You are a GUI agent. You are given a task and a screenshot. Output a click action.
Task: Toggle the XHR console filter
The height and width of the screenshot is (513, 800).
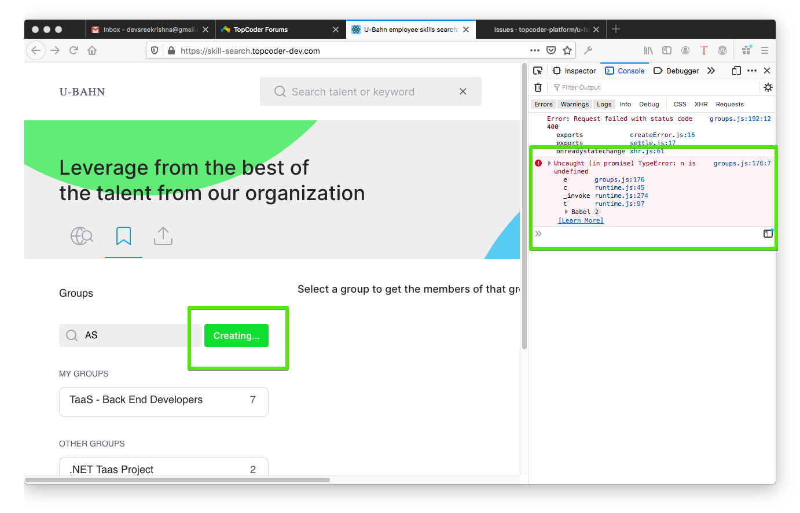(x=701, y=104)
